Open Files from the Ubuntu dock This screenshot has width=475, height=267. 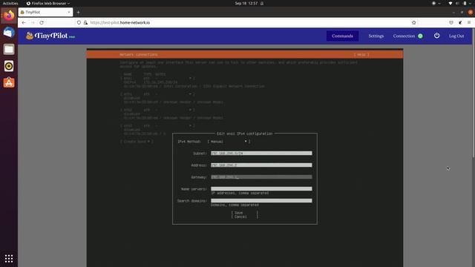coord(9,49)
